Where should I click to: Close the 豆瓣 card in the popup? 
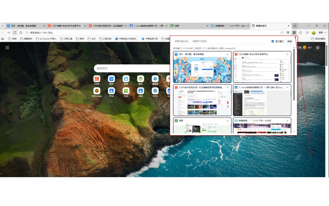pos(227,121)
